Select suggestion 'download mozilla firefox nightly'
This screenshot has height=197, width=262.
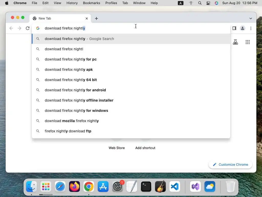pyautogui.click(x=131, y=121)
